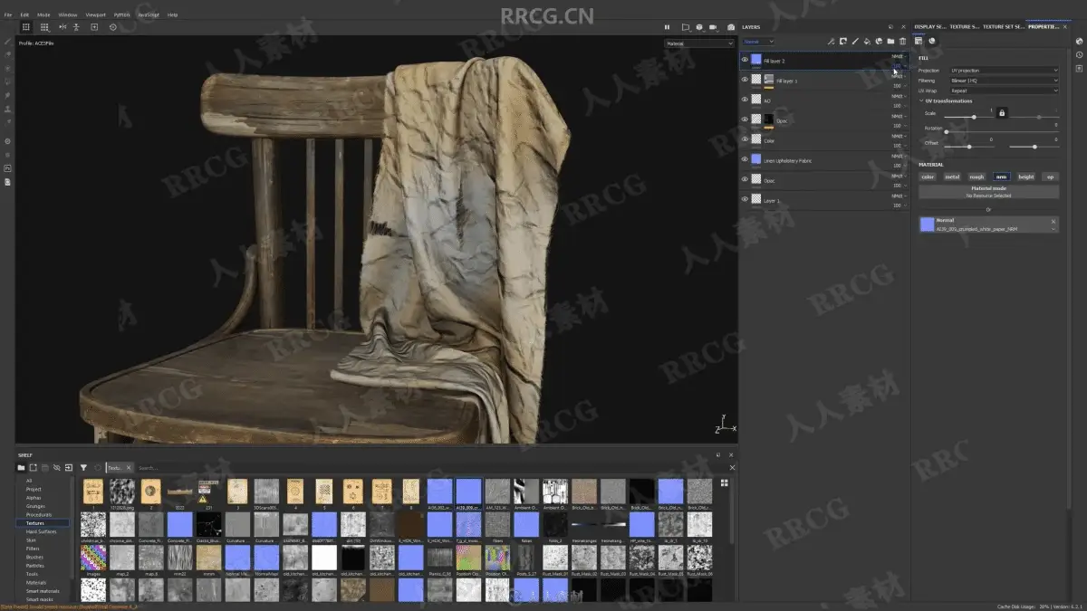
Task: Open the Python menu
Action: tap(121, 14)
